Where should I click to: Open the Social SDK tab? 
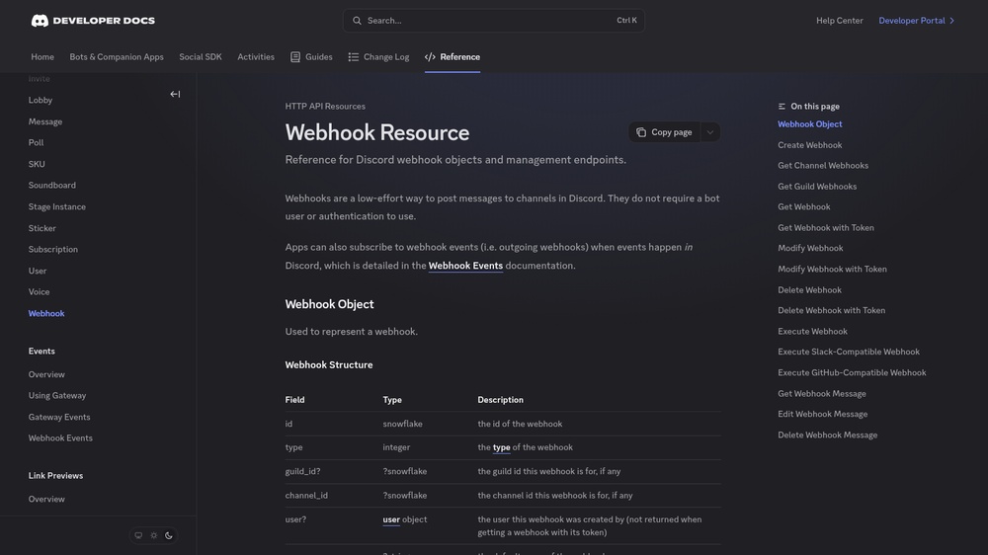point(201,56)
